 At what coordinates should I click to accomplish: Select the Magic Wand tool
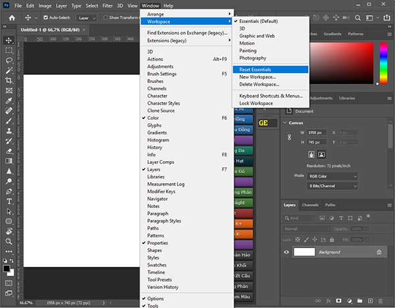(9, 70)
